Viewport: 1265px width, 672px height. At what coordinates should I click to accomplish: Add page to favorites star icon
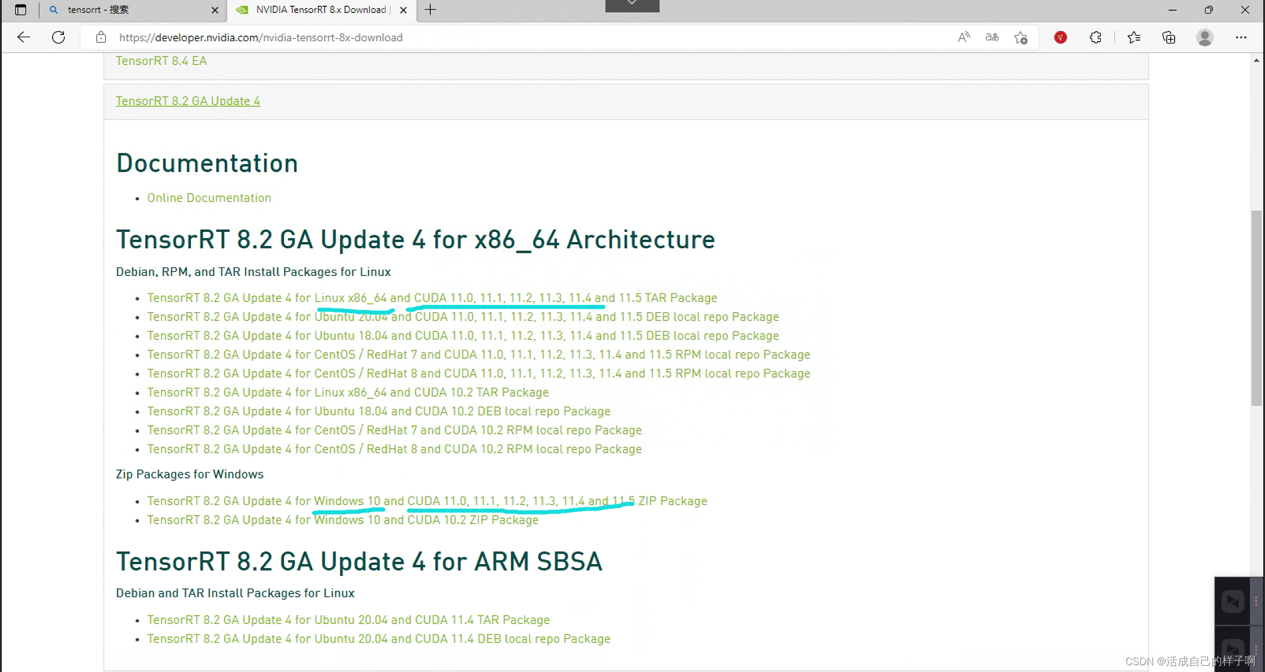pos(1020,37)
